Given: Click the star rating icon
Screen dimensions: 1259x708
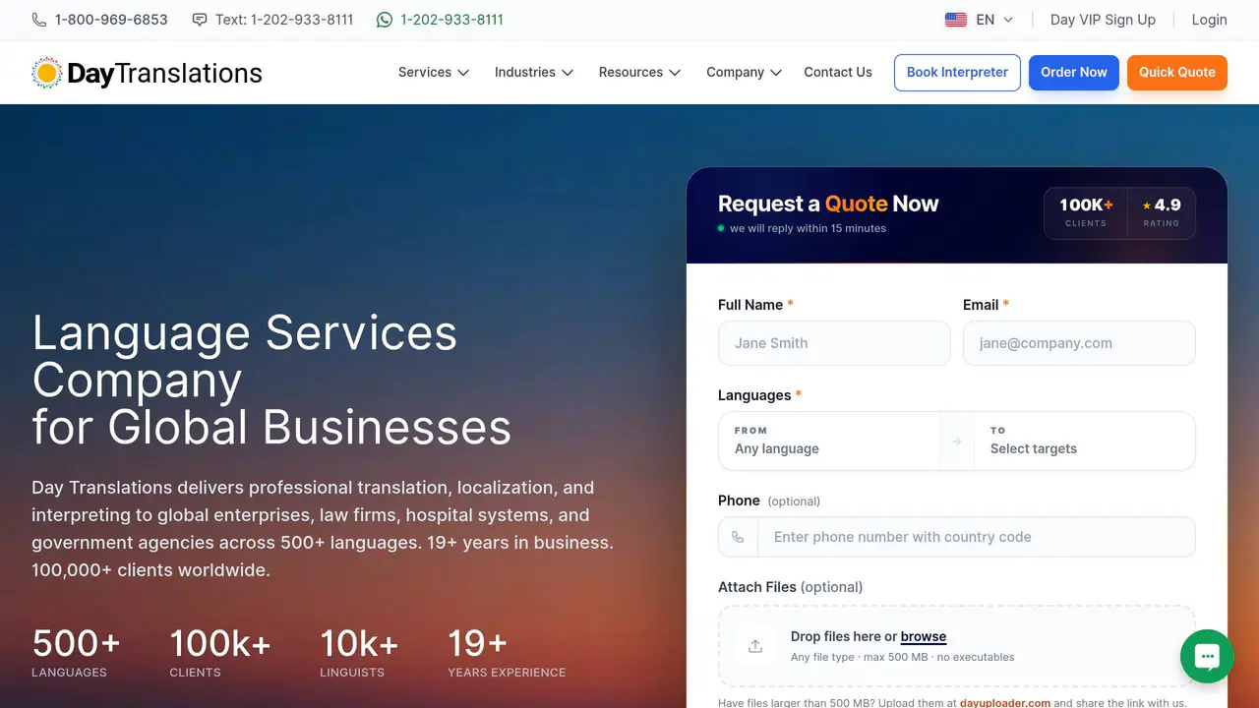Looking at the screenshot, I should [x=1147, y=206].
